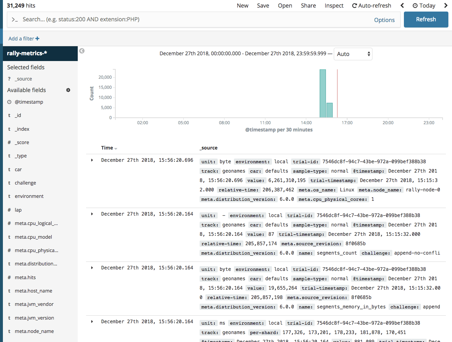The height and width of the screenshot is (342, 452).
Task: Click New in the top menu
Action: (x=243, y=5)
